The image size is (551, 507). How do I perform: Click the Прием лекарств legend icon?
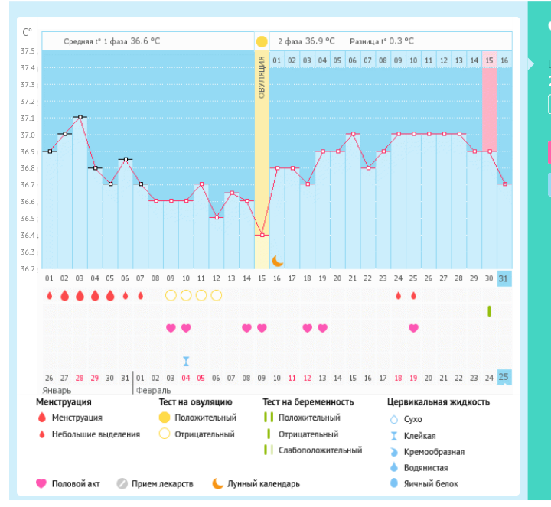click(122, 483)
